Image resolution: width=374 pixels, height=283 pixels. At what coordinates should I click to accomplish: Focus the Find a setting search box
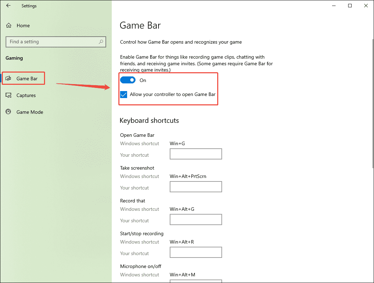(56, 42)
